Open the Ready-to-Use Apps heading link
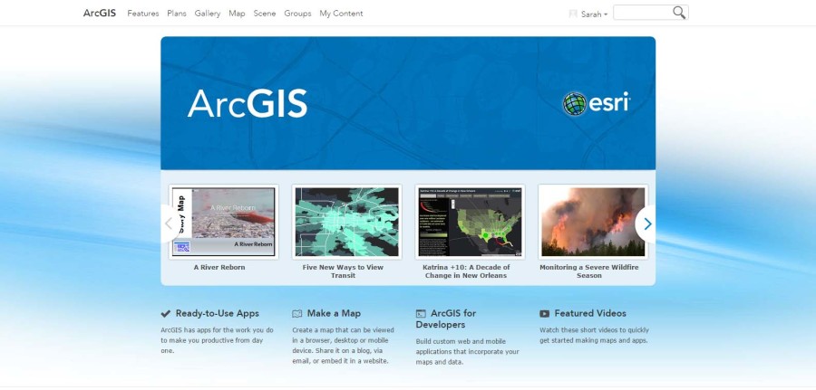Screen dimensions: 816x390 [x=217, y=313]
